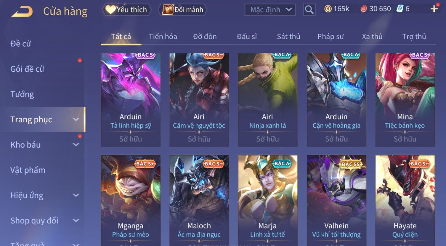The image size is (446, 246).
Task: Tap the plus icon to add currency
Action: click(434, 9)
